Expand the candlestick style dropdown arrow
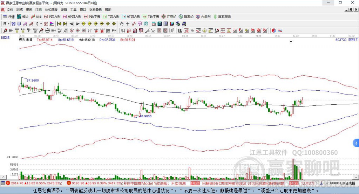 pyautogui.click(x=41, y=24)
